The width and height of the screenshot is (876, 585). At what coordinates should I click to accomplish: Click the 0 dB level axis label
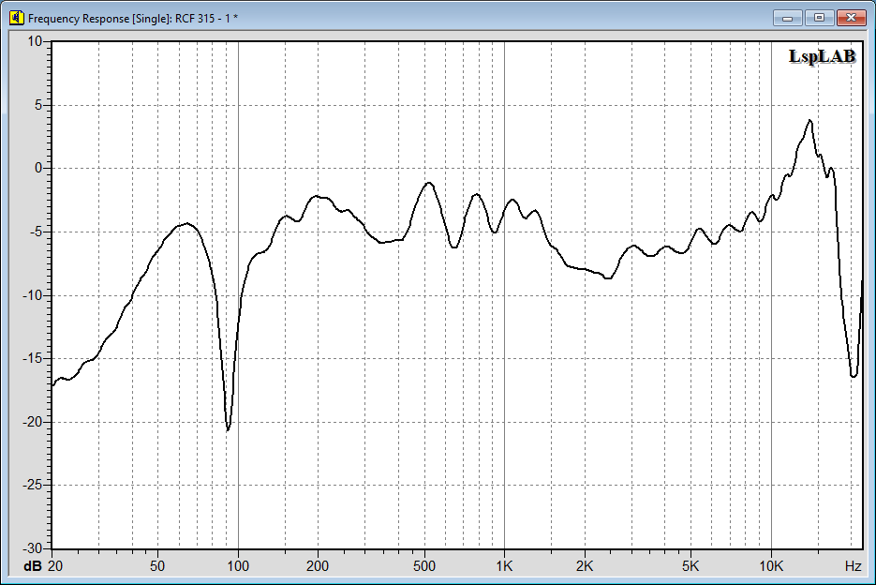tap(38, 168)
